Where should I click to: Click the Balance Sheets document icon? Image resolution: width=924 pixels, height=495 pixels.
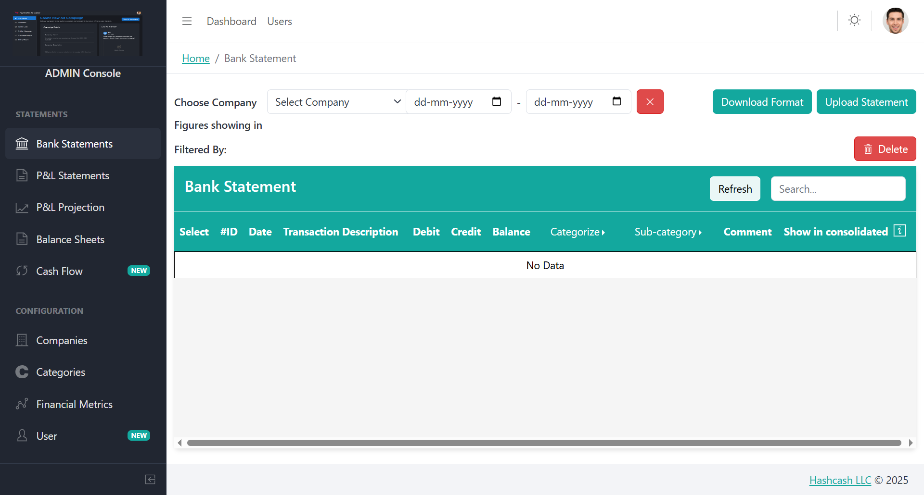(x=22, y=239)
